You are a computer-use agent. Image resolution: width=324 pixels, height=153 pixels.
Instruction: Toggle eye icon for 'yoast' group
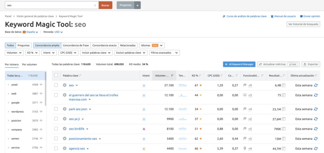[41, 85]
